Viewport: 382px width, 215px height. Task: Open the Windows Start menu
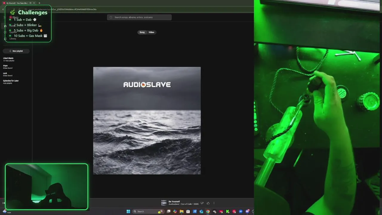pyautogui.click(x=128, y=211)
